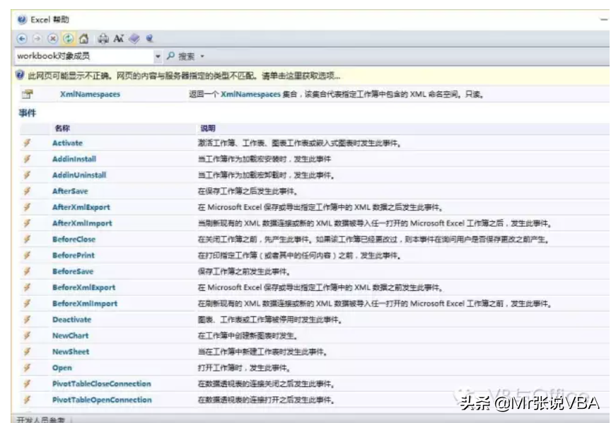Click the yellow information bar message

pyautogui.click(x=184, y=76)
